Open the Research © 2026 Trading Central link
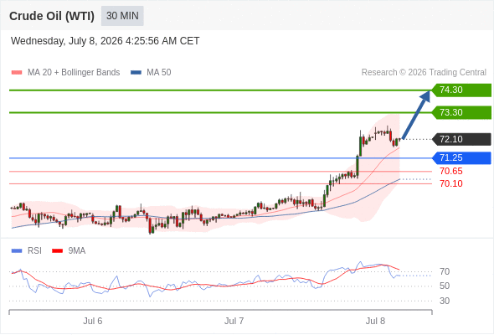 pyautogui.click(x=424, y=73)
